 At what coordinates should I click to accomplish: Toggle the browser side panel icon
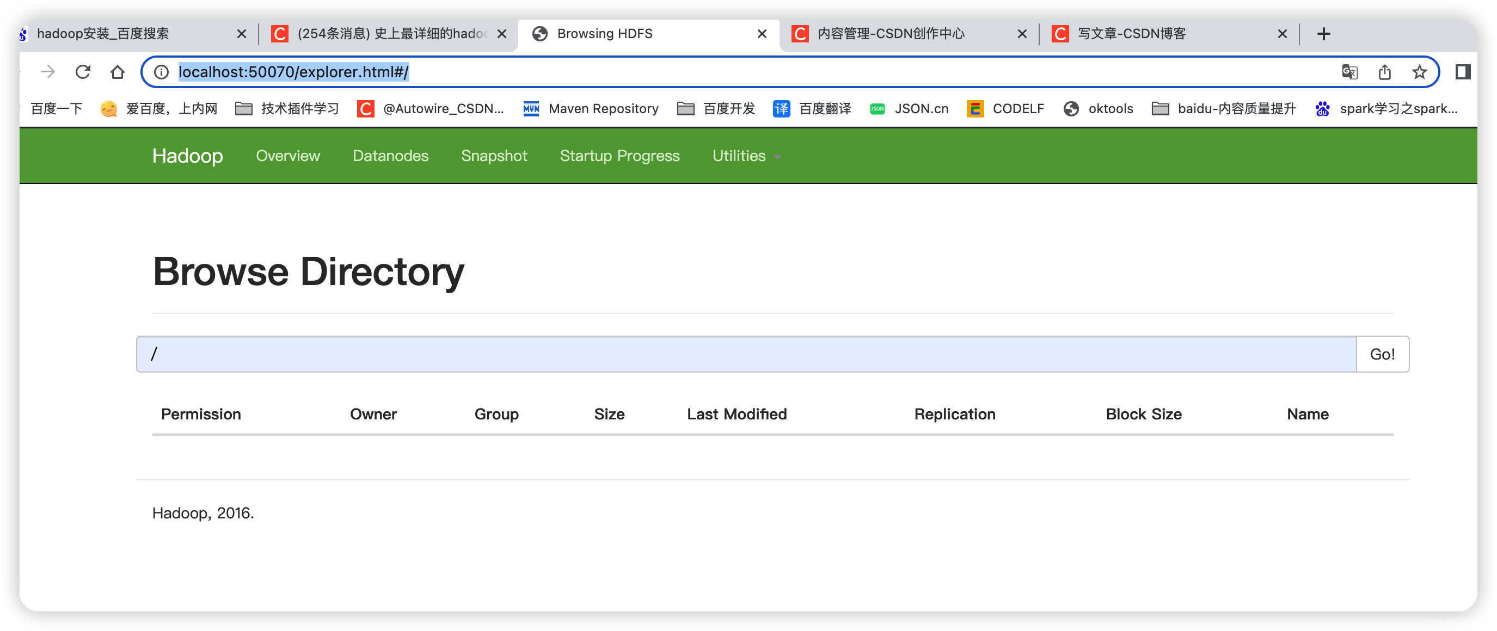click(1463, 72)
